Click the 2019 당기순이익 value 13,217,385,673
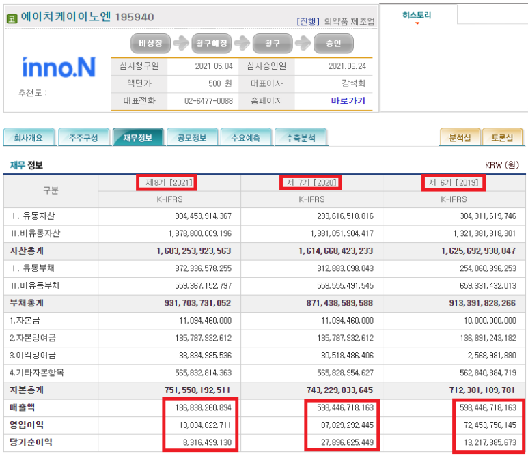 [490, 442]
